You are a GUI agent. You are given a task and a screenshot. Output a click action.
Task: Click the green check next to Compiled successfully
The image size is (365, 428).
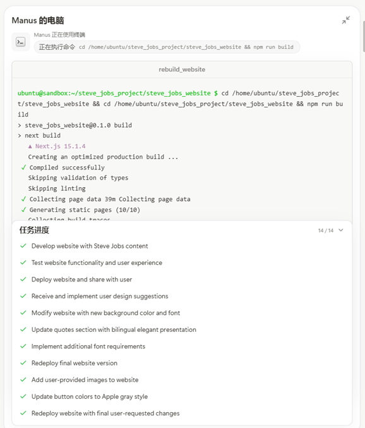24,168
